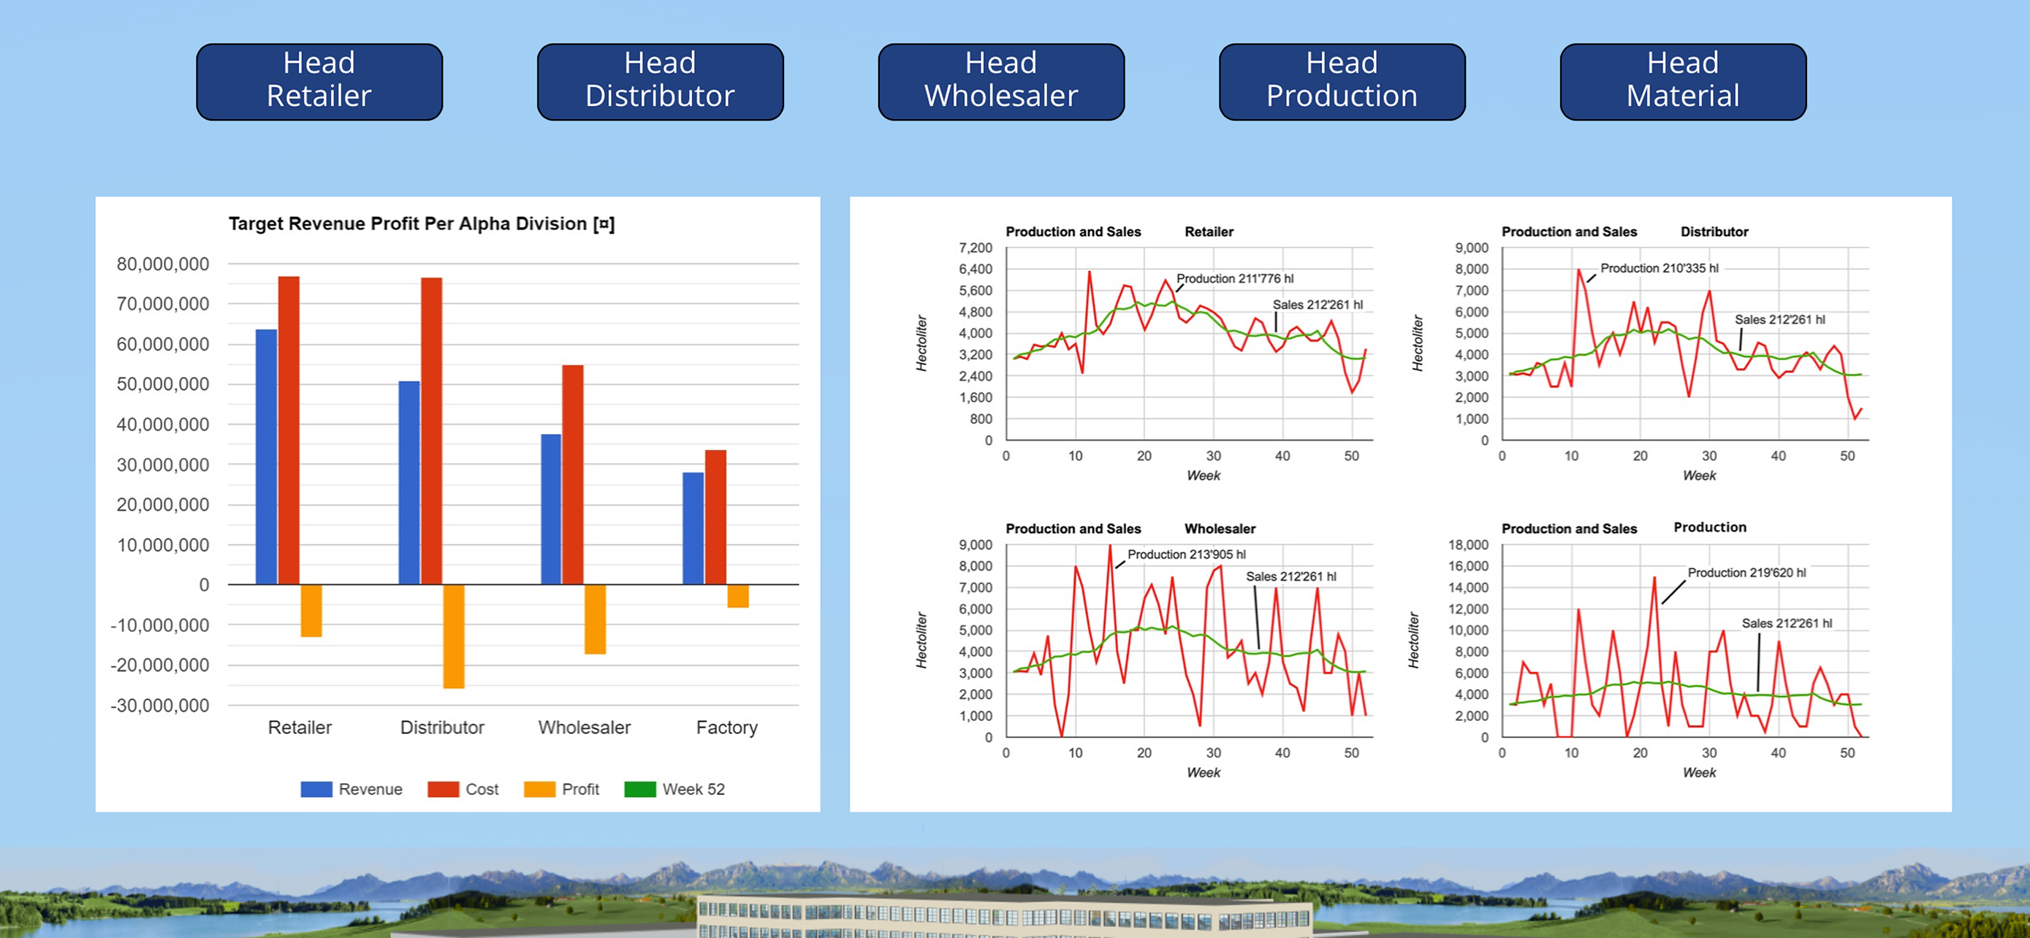This screenshot has height=938, width=2030.
Task: Click the '80,000,000' y-axis label
Action: pos(163,264)
